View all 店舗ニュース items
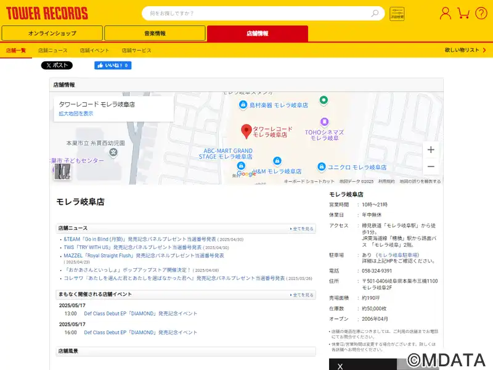Viewport: 493px width, 370px height. (x=302, y=229)
